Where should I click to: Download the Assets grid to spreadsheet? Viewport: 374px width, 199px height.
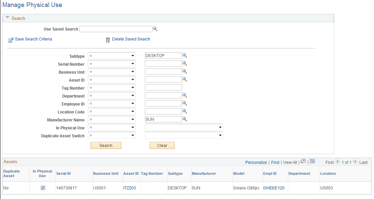pos(312,162)
